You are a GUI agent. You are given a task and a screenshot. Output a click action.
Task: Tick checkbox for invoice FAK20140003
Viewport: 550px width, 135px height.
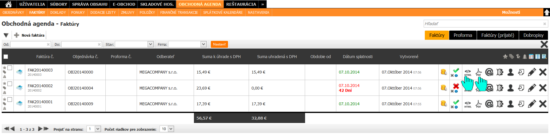click(x=10, y=68)
